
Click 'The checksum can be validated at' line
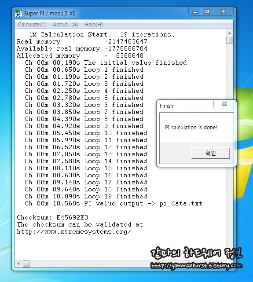tap(80, 225)
